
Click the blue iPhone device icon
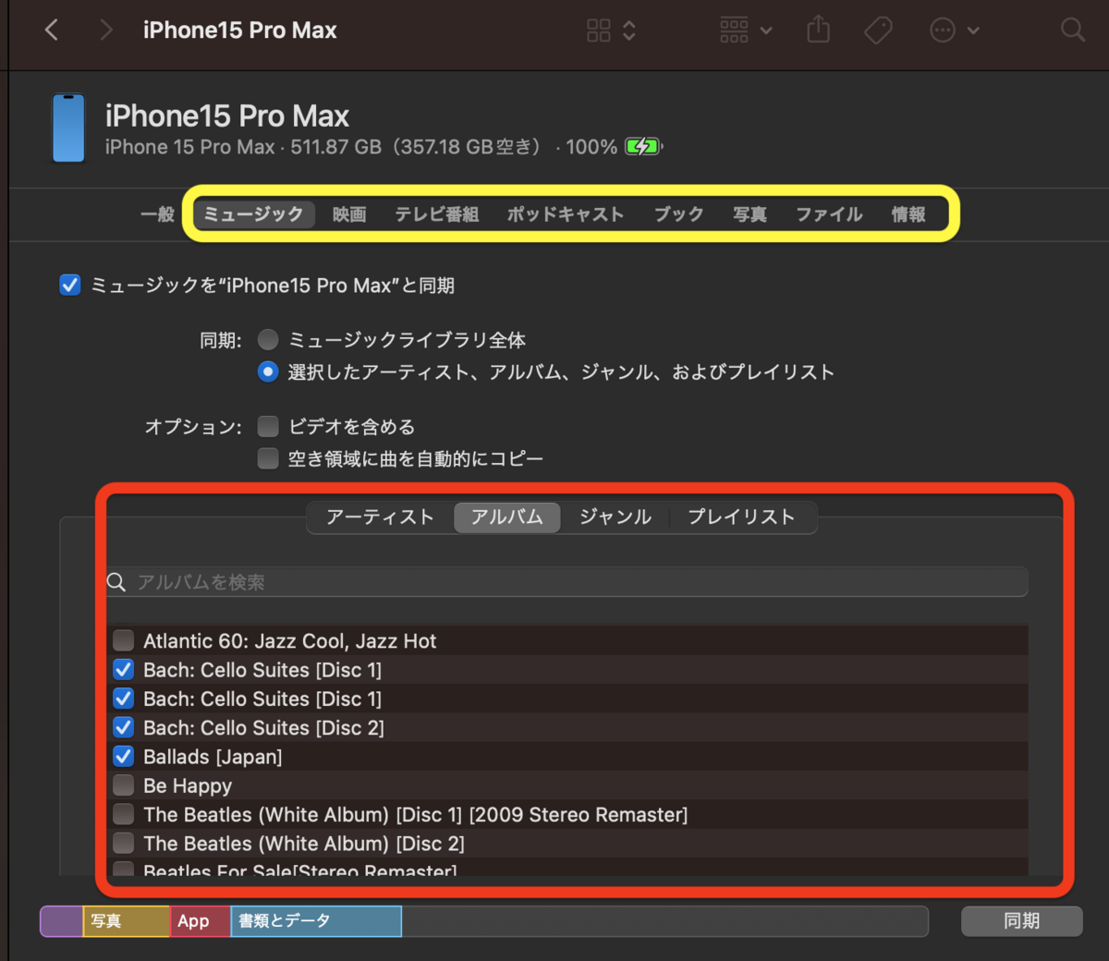[x=68, y=128]
